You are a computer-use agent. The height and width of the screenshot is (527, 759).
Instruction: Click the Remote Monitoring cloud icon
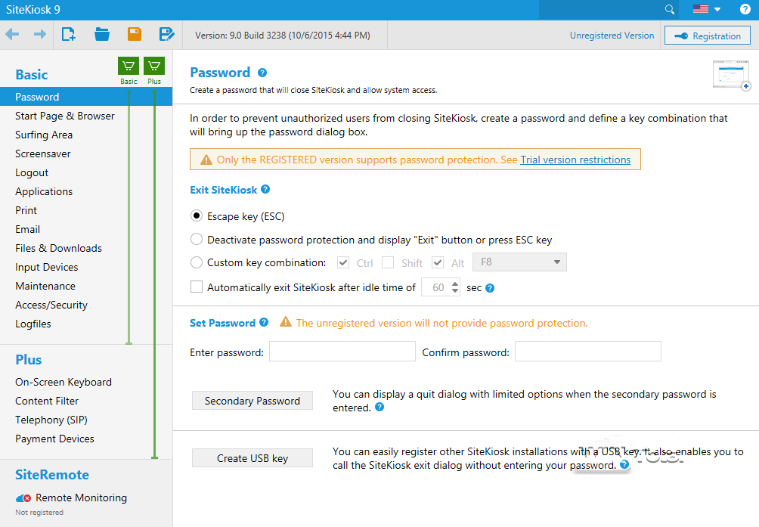click(x=23, y=498)
